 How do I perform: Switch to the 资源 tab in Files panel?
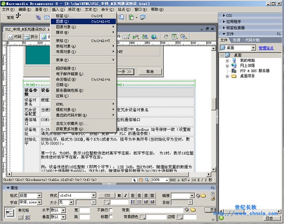pyautogui.click(x=236, y=40)
